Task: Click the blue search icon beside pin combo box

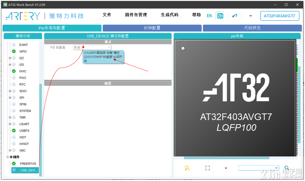Action: pos(287,168)
